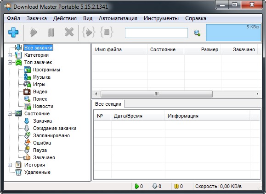Click the Поиск magnifier icon in tree
266x194 pixels.
[x=27, y=99]
